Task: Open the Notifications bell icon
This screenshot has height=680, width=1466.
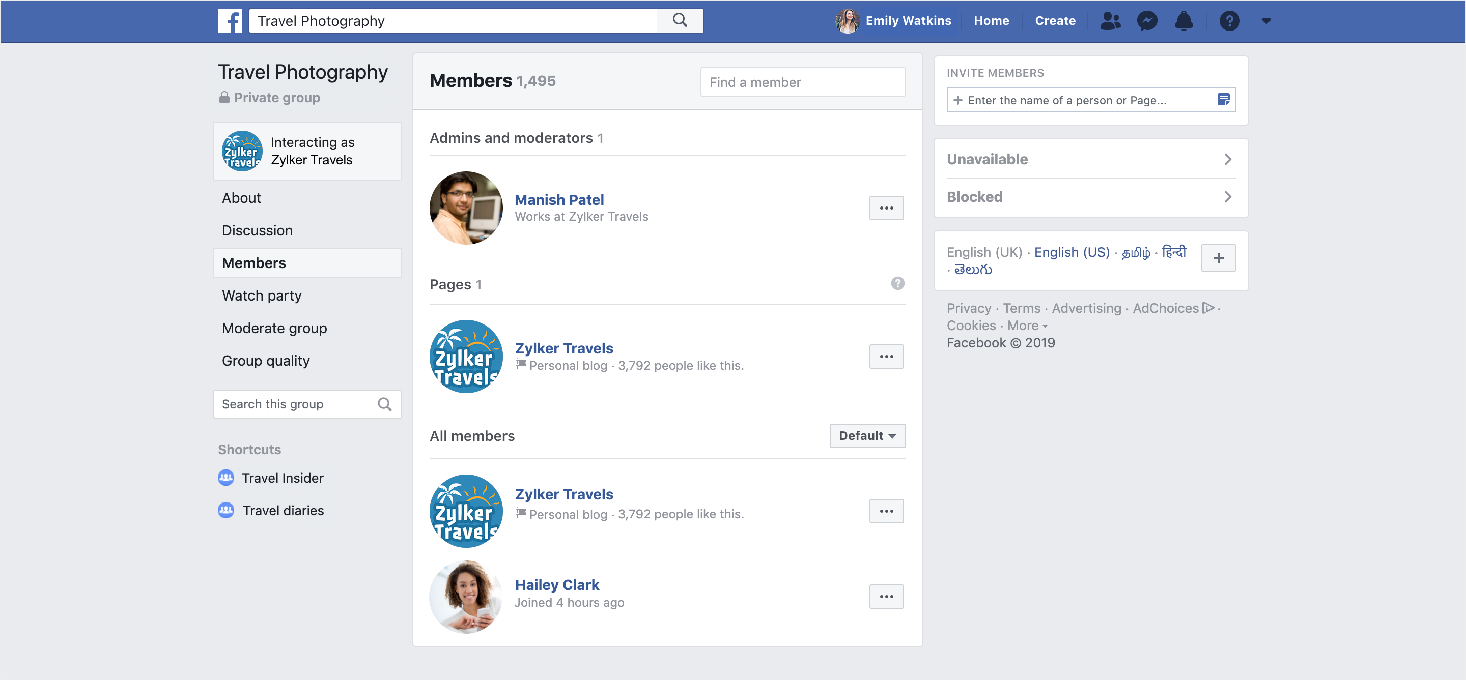Action: pos(1183,21)
